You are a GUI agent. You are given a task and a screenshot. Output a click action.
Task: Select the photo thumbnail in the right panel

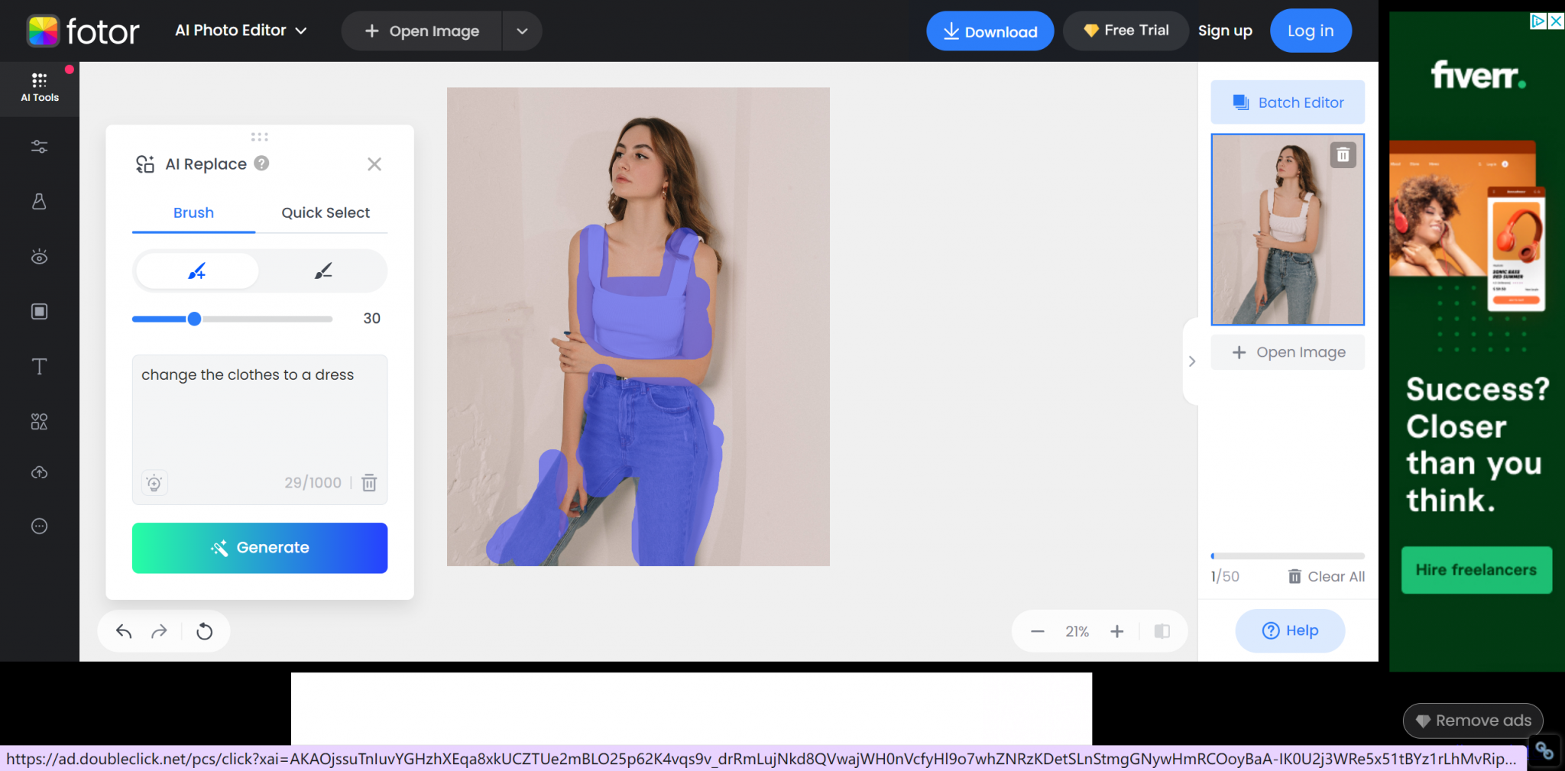click(x=1287, y=229)
